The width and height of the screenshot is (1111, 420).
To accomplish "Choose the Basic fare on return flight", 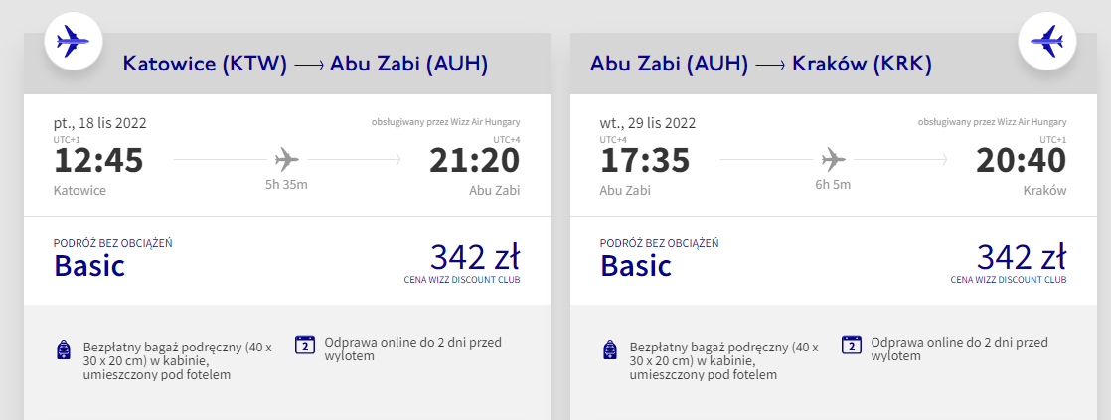I will coord(636,265).
